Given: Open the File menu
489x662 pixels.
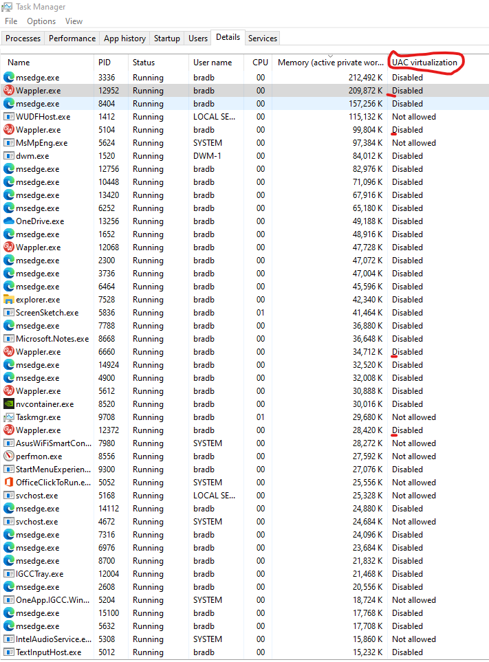Looking at the screenshot, I should click(x=11, y=21).
